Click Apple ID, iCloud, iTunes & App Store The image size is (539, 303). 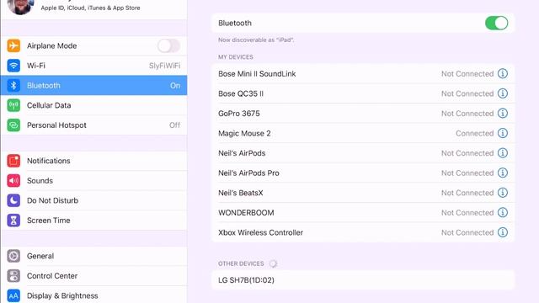coord(90,8)
